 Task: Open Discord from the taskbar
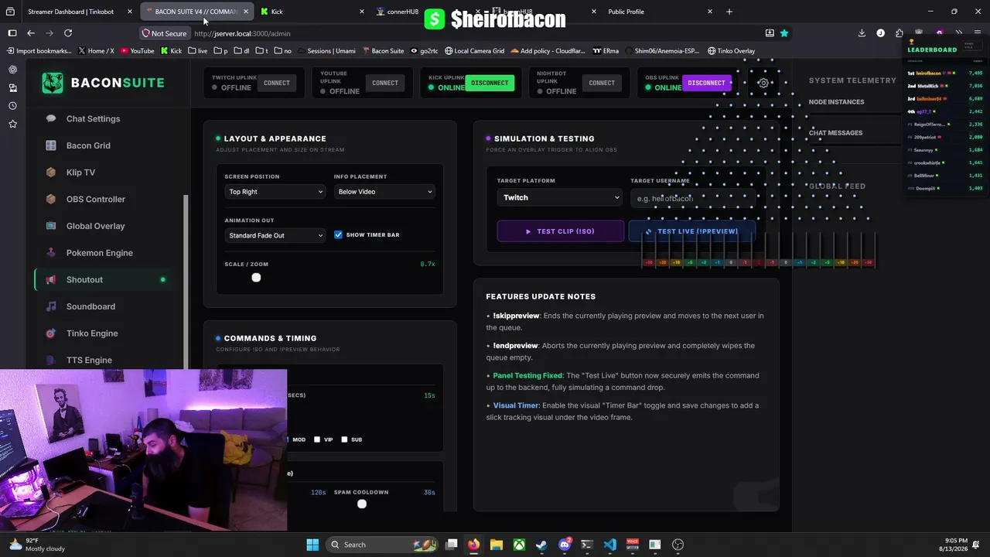565,545
